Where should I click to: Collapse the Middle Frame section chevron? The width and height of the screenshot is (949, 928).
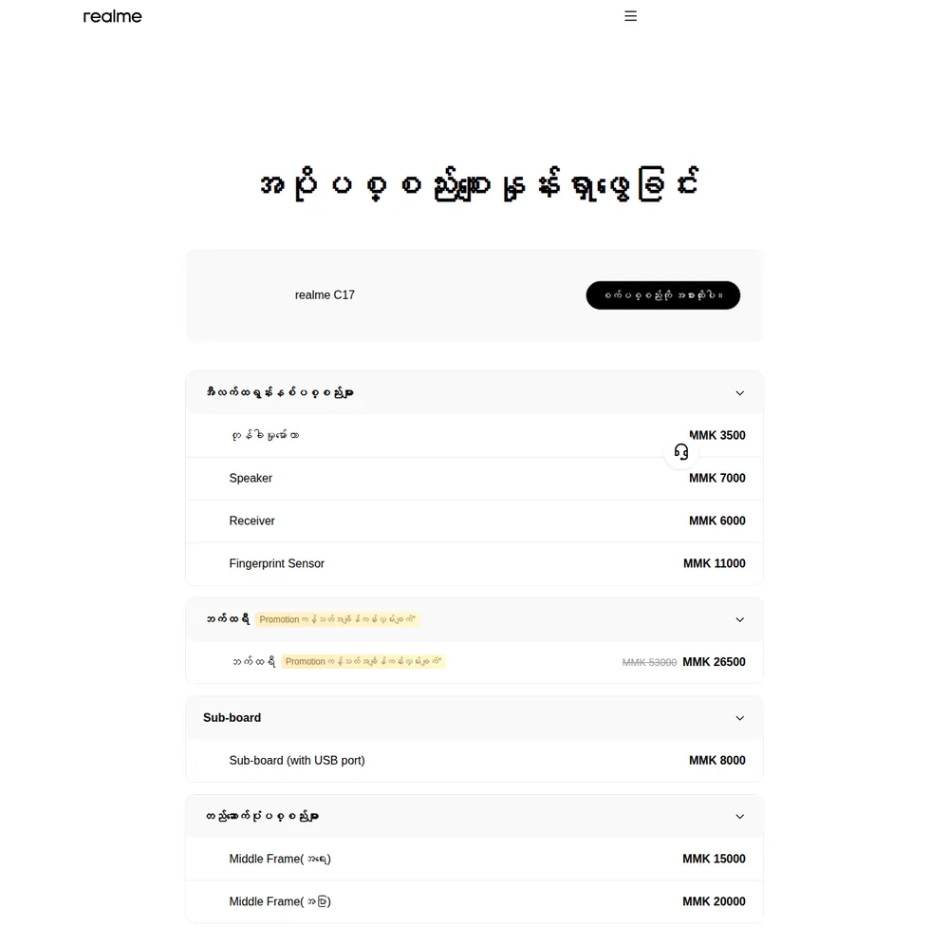pyautogui.click(x=739, y=817)
